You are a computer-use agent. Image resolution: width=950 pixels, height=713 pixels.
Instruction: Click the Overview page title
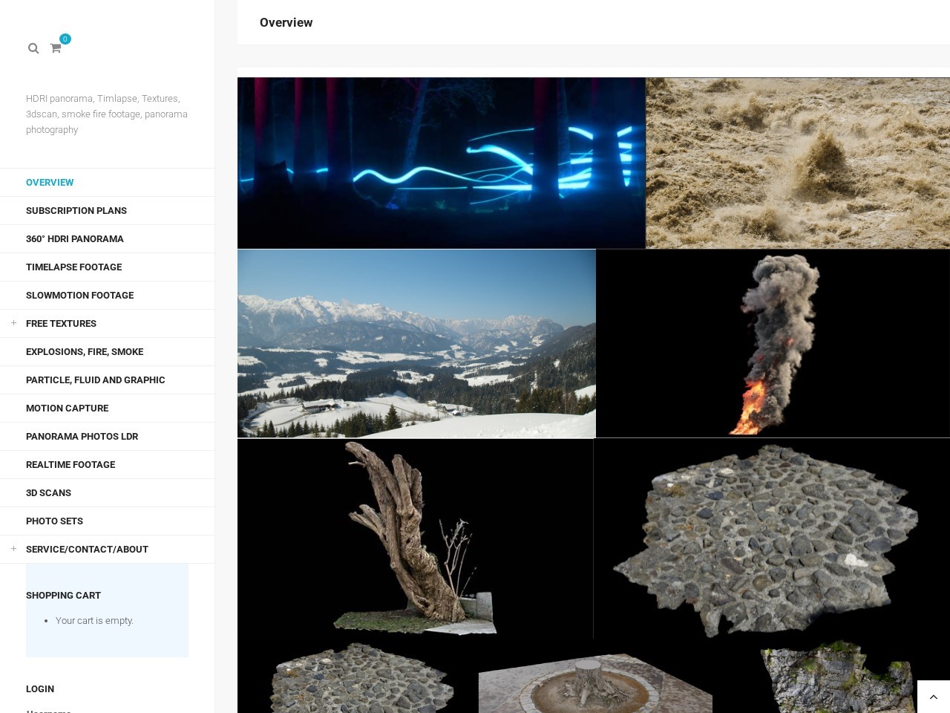tap(286, 22)
